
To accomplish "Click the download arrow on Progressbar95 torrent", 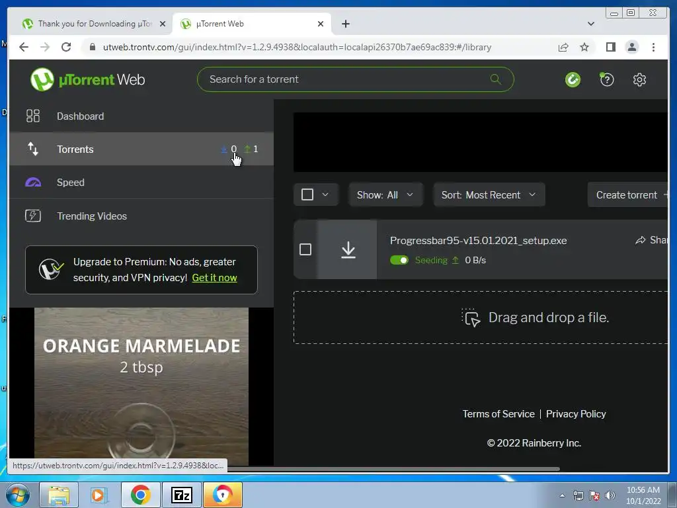I will [348, 249].
